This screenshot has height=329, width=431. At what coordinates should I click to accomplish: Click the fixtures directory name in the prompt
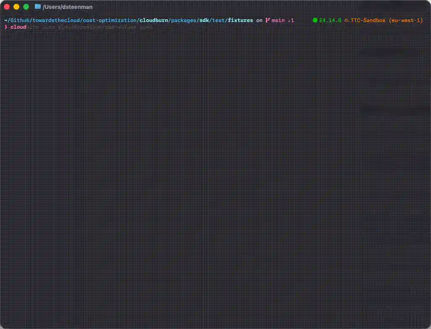(x=240, y=20)
